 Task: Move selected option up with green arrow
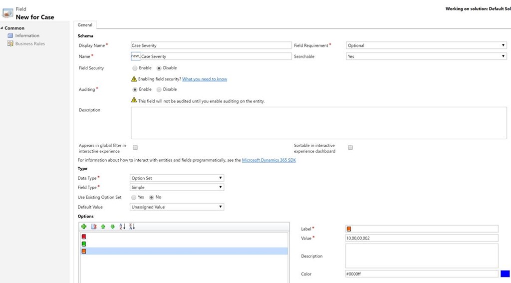103,227
